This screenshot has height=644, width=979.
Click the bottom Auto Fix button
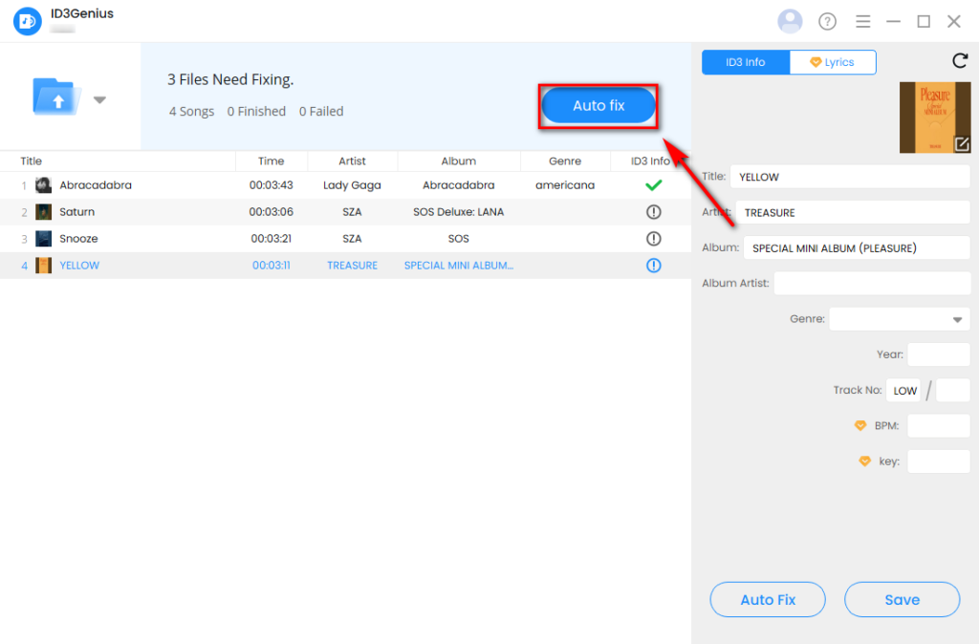coord(767,599)
